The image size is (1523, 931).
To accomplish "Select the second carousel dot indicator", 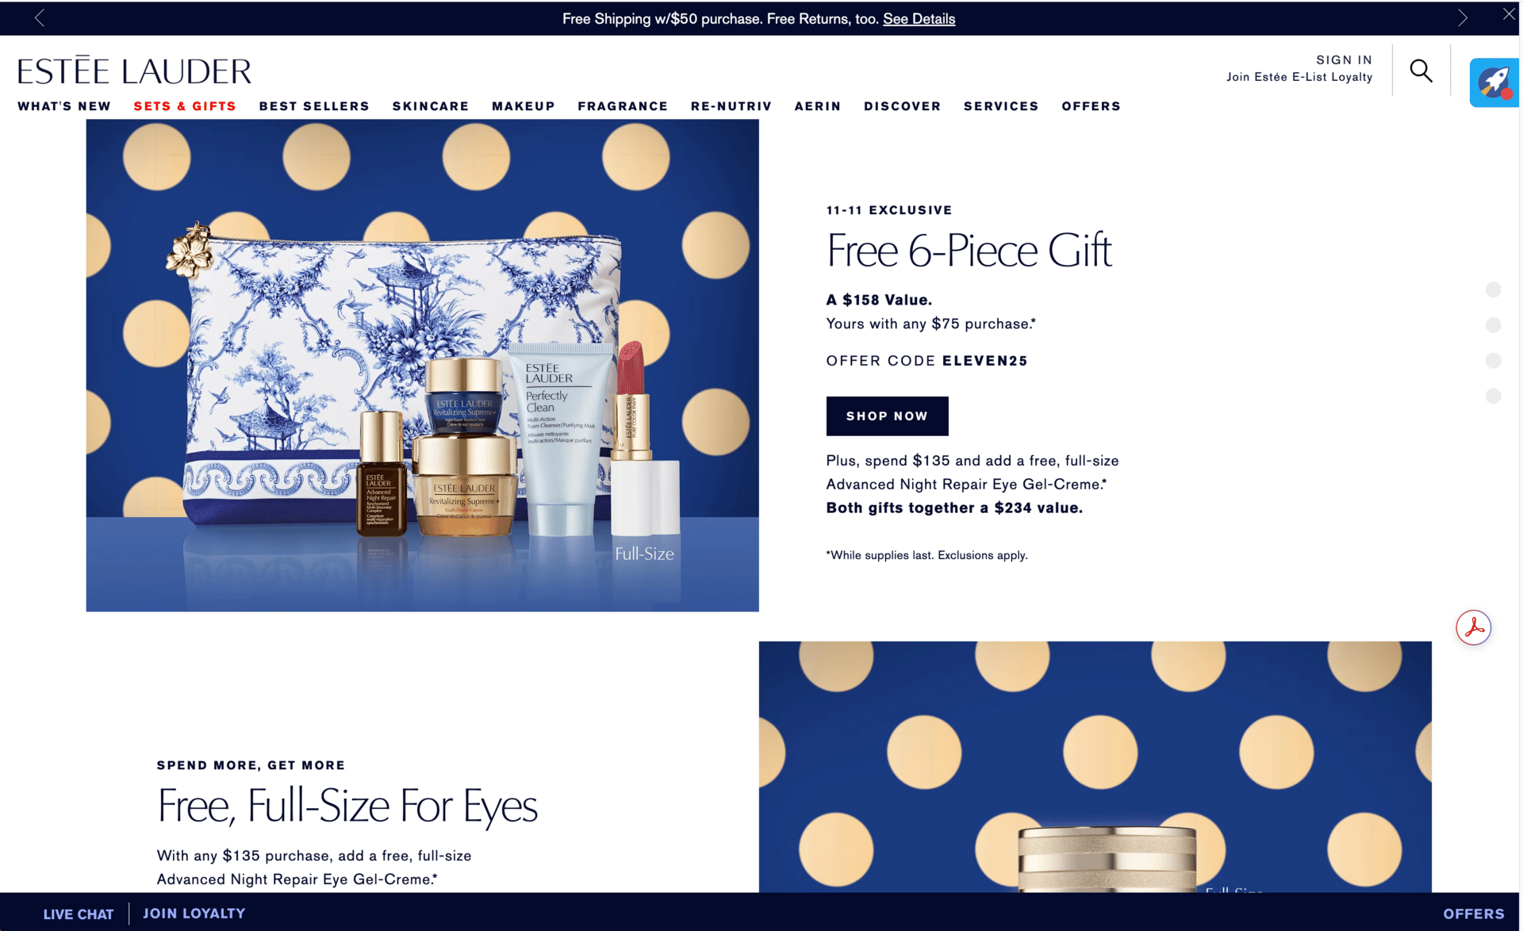I will point(1493,325).
